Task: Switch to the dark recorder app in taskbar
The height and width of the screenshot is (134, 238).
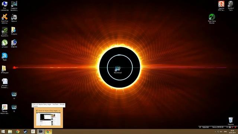Action: [x=41, y=131]
